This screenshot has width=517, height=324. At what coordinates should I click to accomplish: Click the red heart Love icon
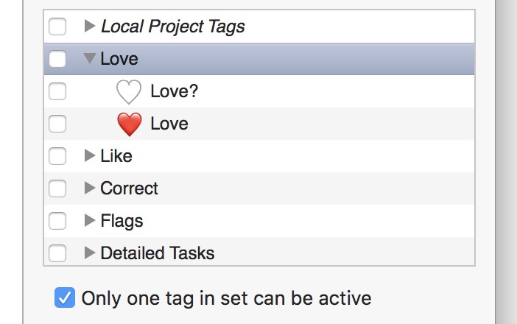click(x=130, y=124)
